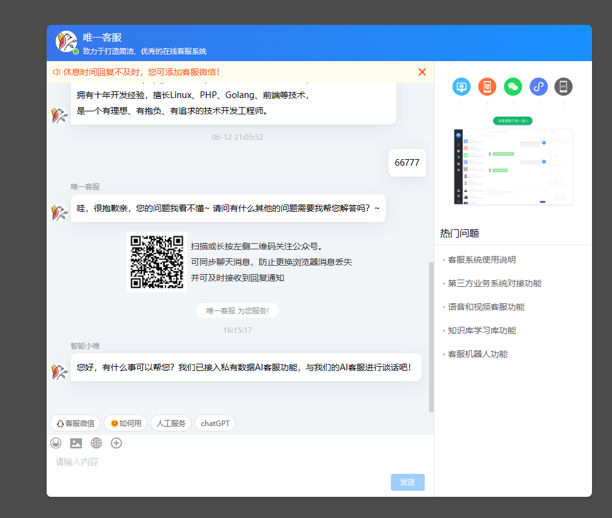The height and width of the screenshot is (518, 612).
Task: Click the blue desktop monitor channel icon
Action: click(461, 87)
